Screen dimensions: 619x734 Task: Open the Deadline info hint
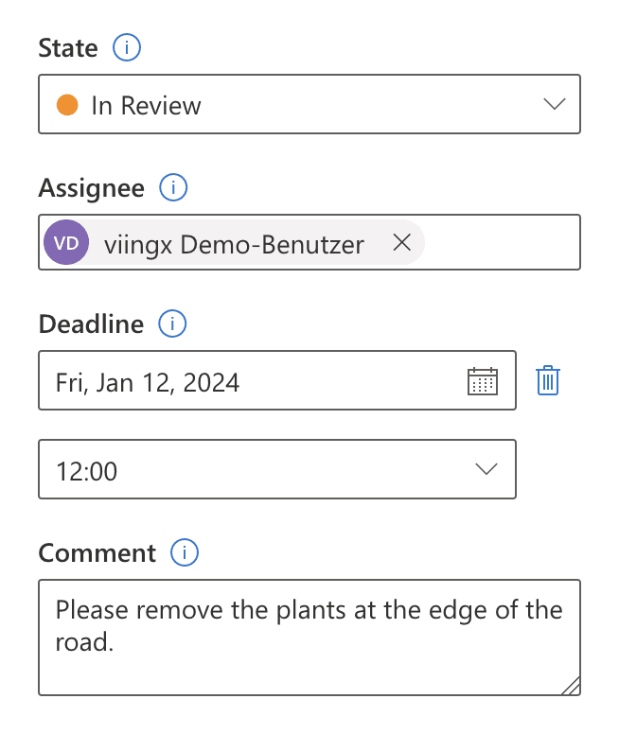pos(172,324)
